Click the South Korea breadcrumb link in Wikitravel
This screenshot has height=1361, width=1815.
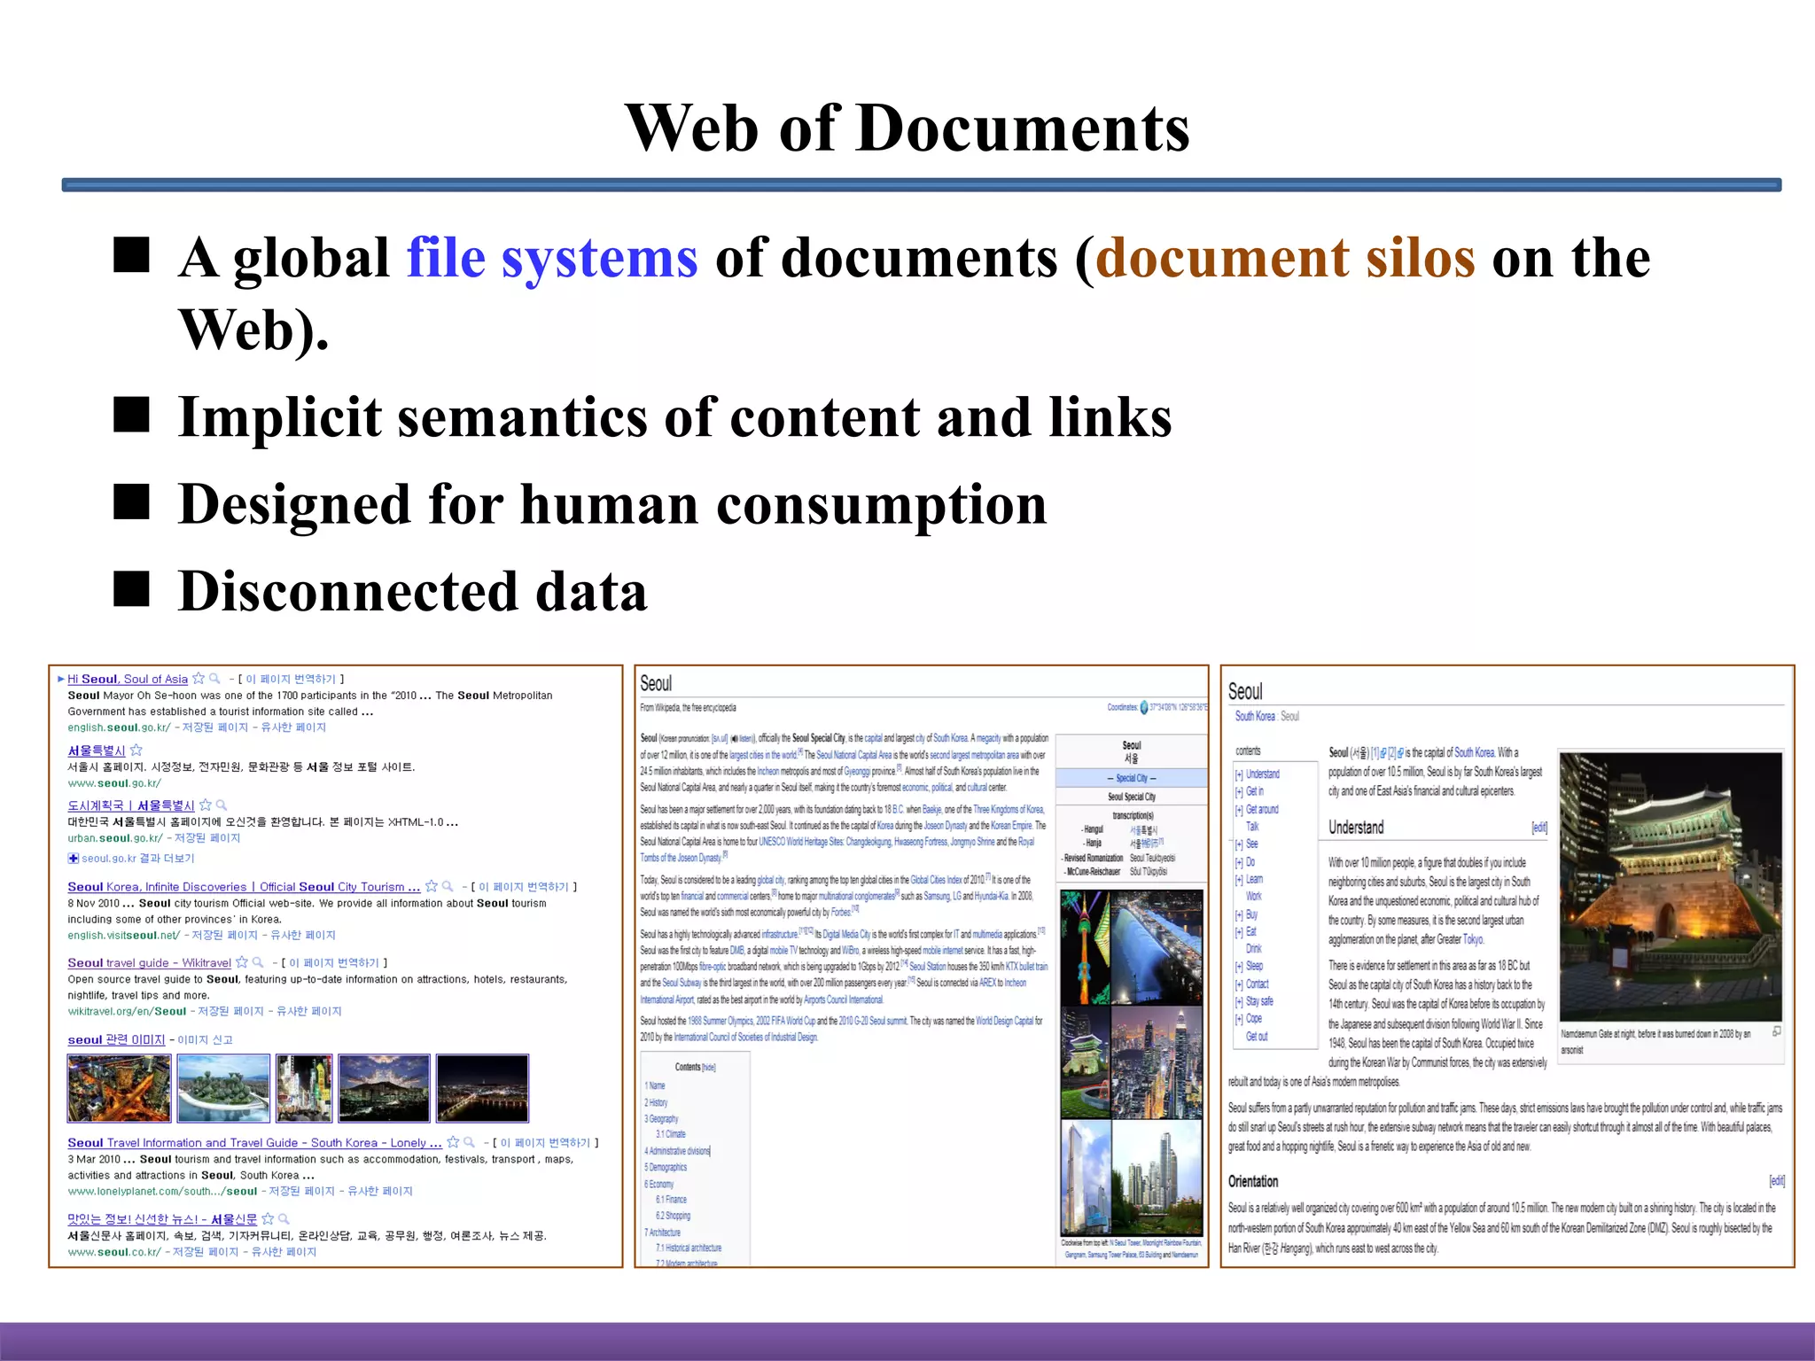pyautogui.click(x=1255, y=716)
